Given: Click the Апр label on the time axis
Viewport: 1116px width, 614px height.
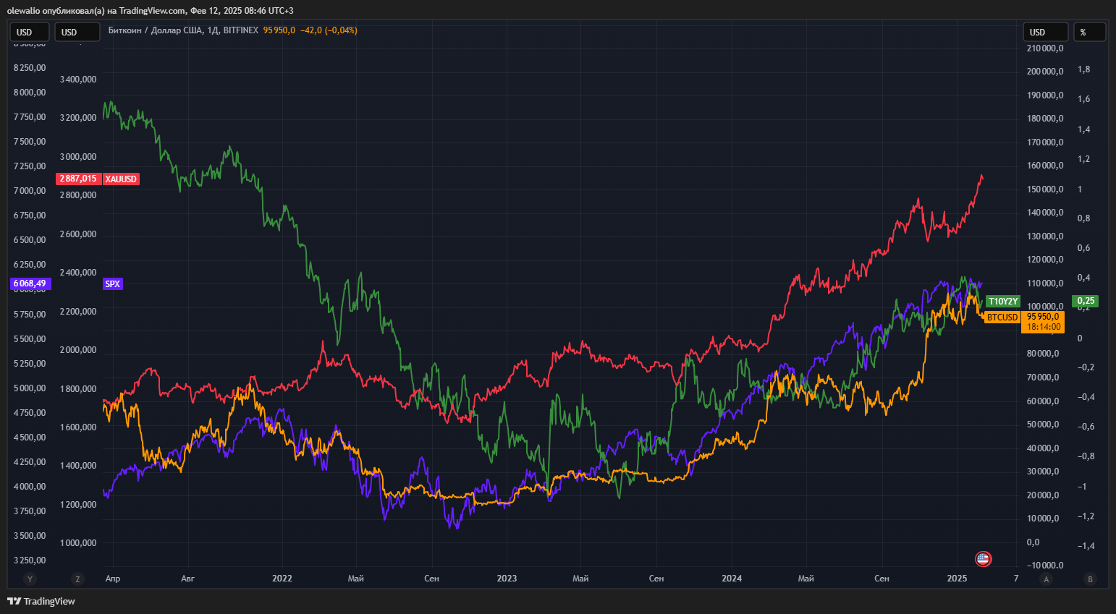Looking at the screenshot, I should (x=113, y=578).
